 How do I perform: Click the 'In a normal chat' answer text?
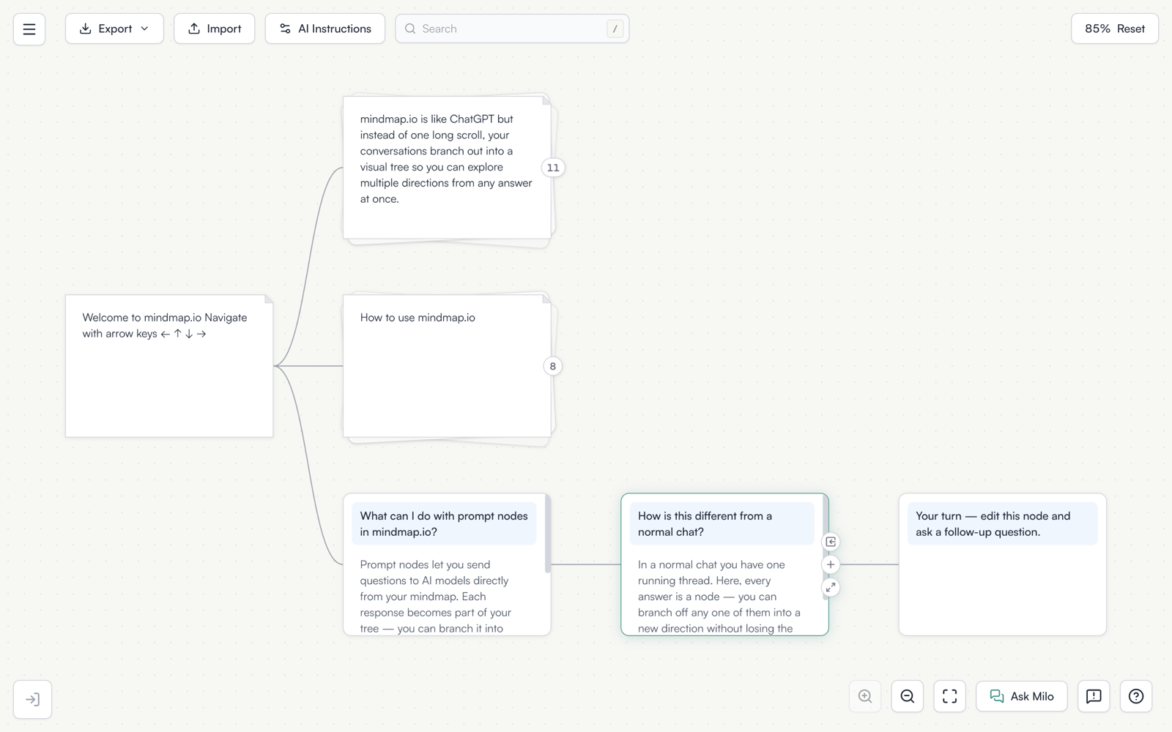tap(719, 597)
